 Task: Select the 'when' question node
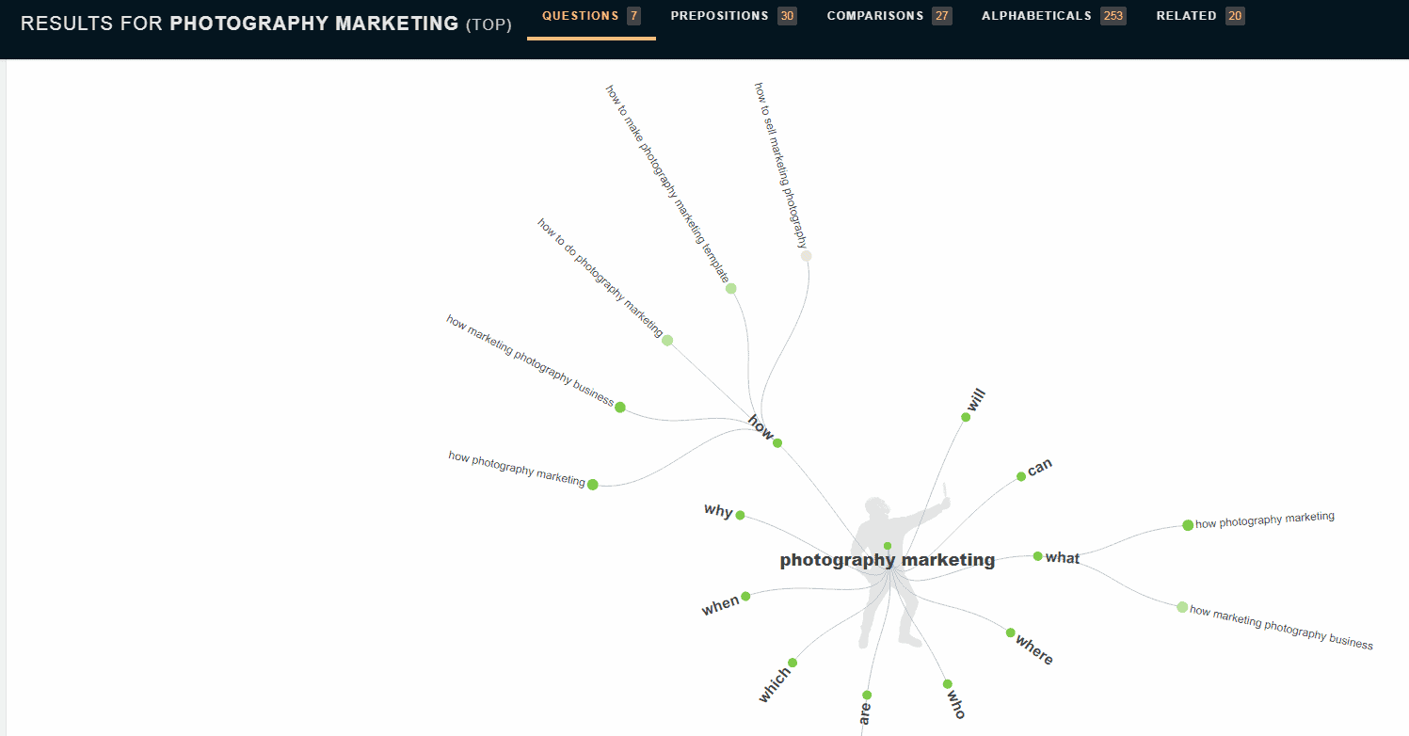[x=745, y=596]
